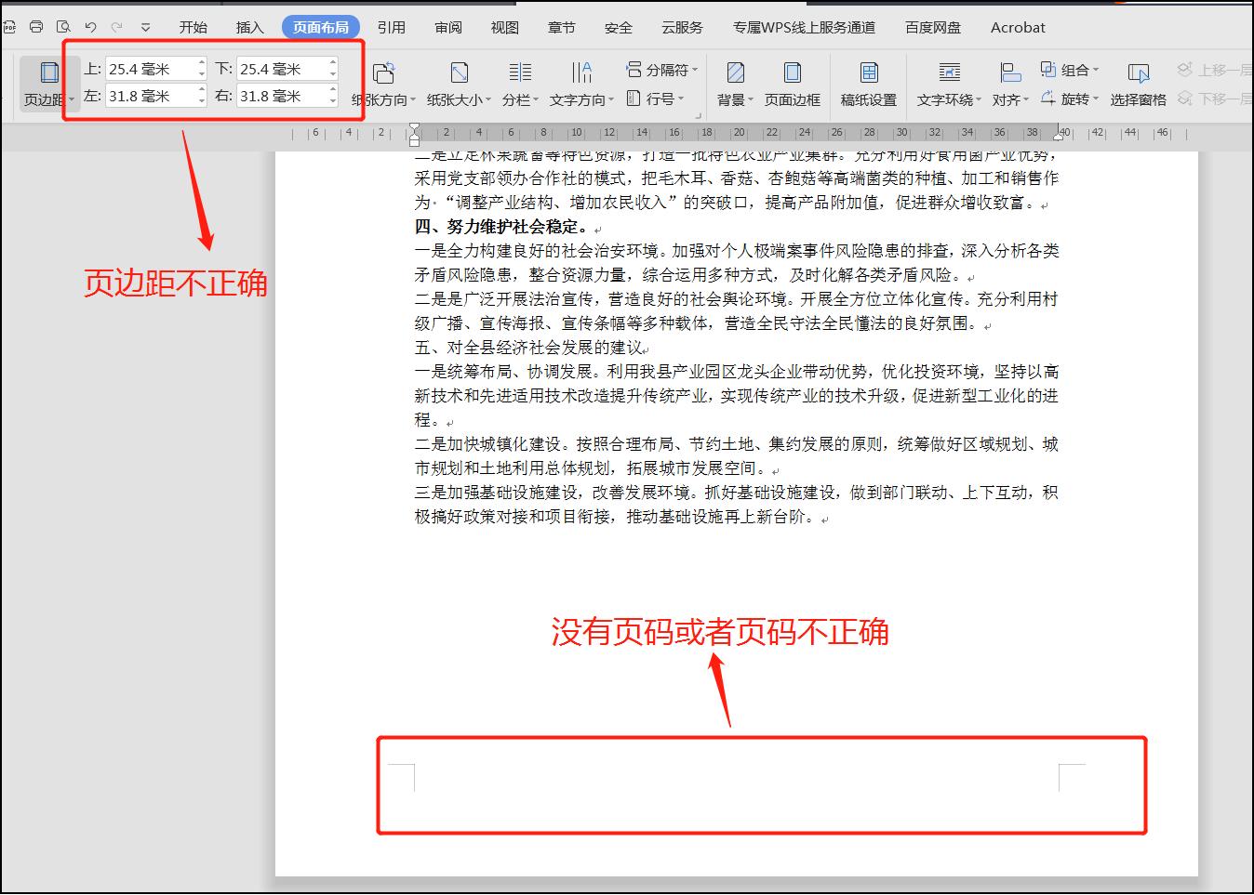Viewport: 1254px width, 895px height.
Task: Click the 文字方向 text direction button
Action: click(581, 84)
